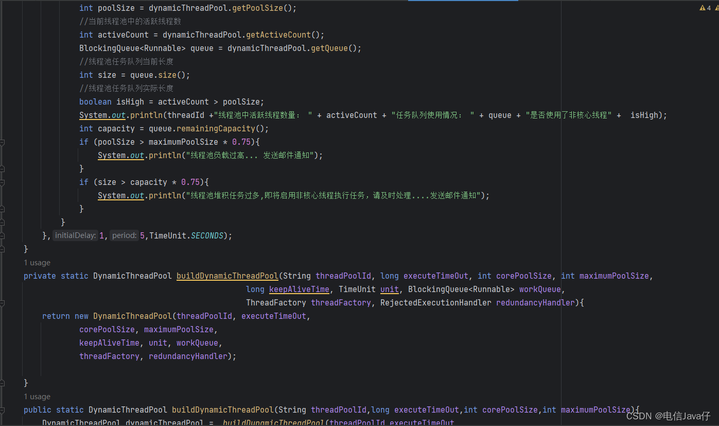Click the string '线程池负载过高... 发送邮件通知'
This screenshot has height=426, width=719.
tap(251, 156)
